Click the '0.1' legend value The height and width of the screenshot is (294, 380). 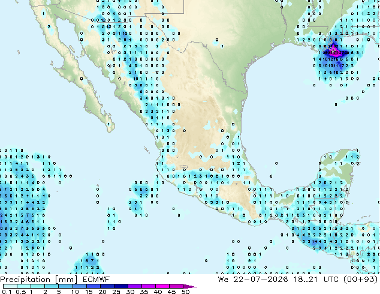(7, 292)
